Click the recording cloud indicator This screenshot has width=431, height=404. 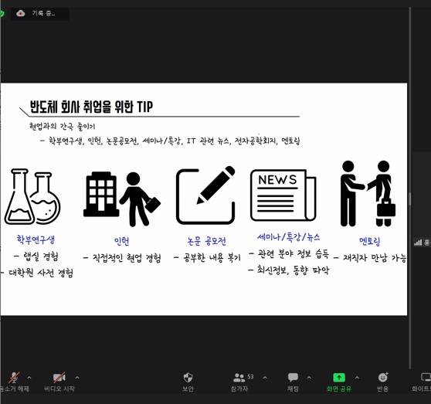(x=21, y=13)
